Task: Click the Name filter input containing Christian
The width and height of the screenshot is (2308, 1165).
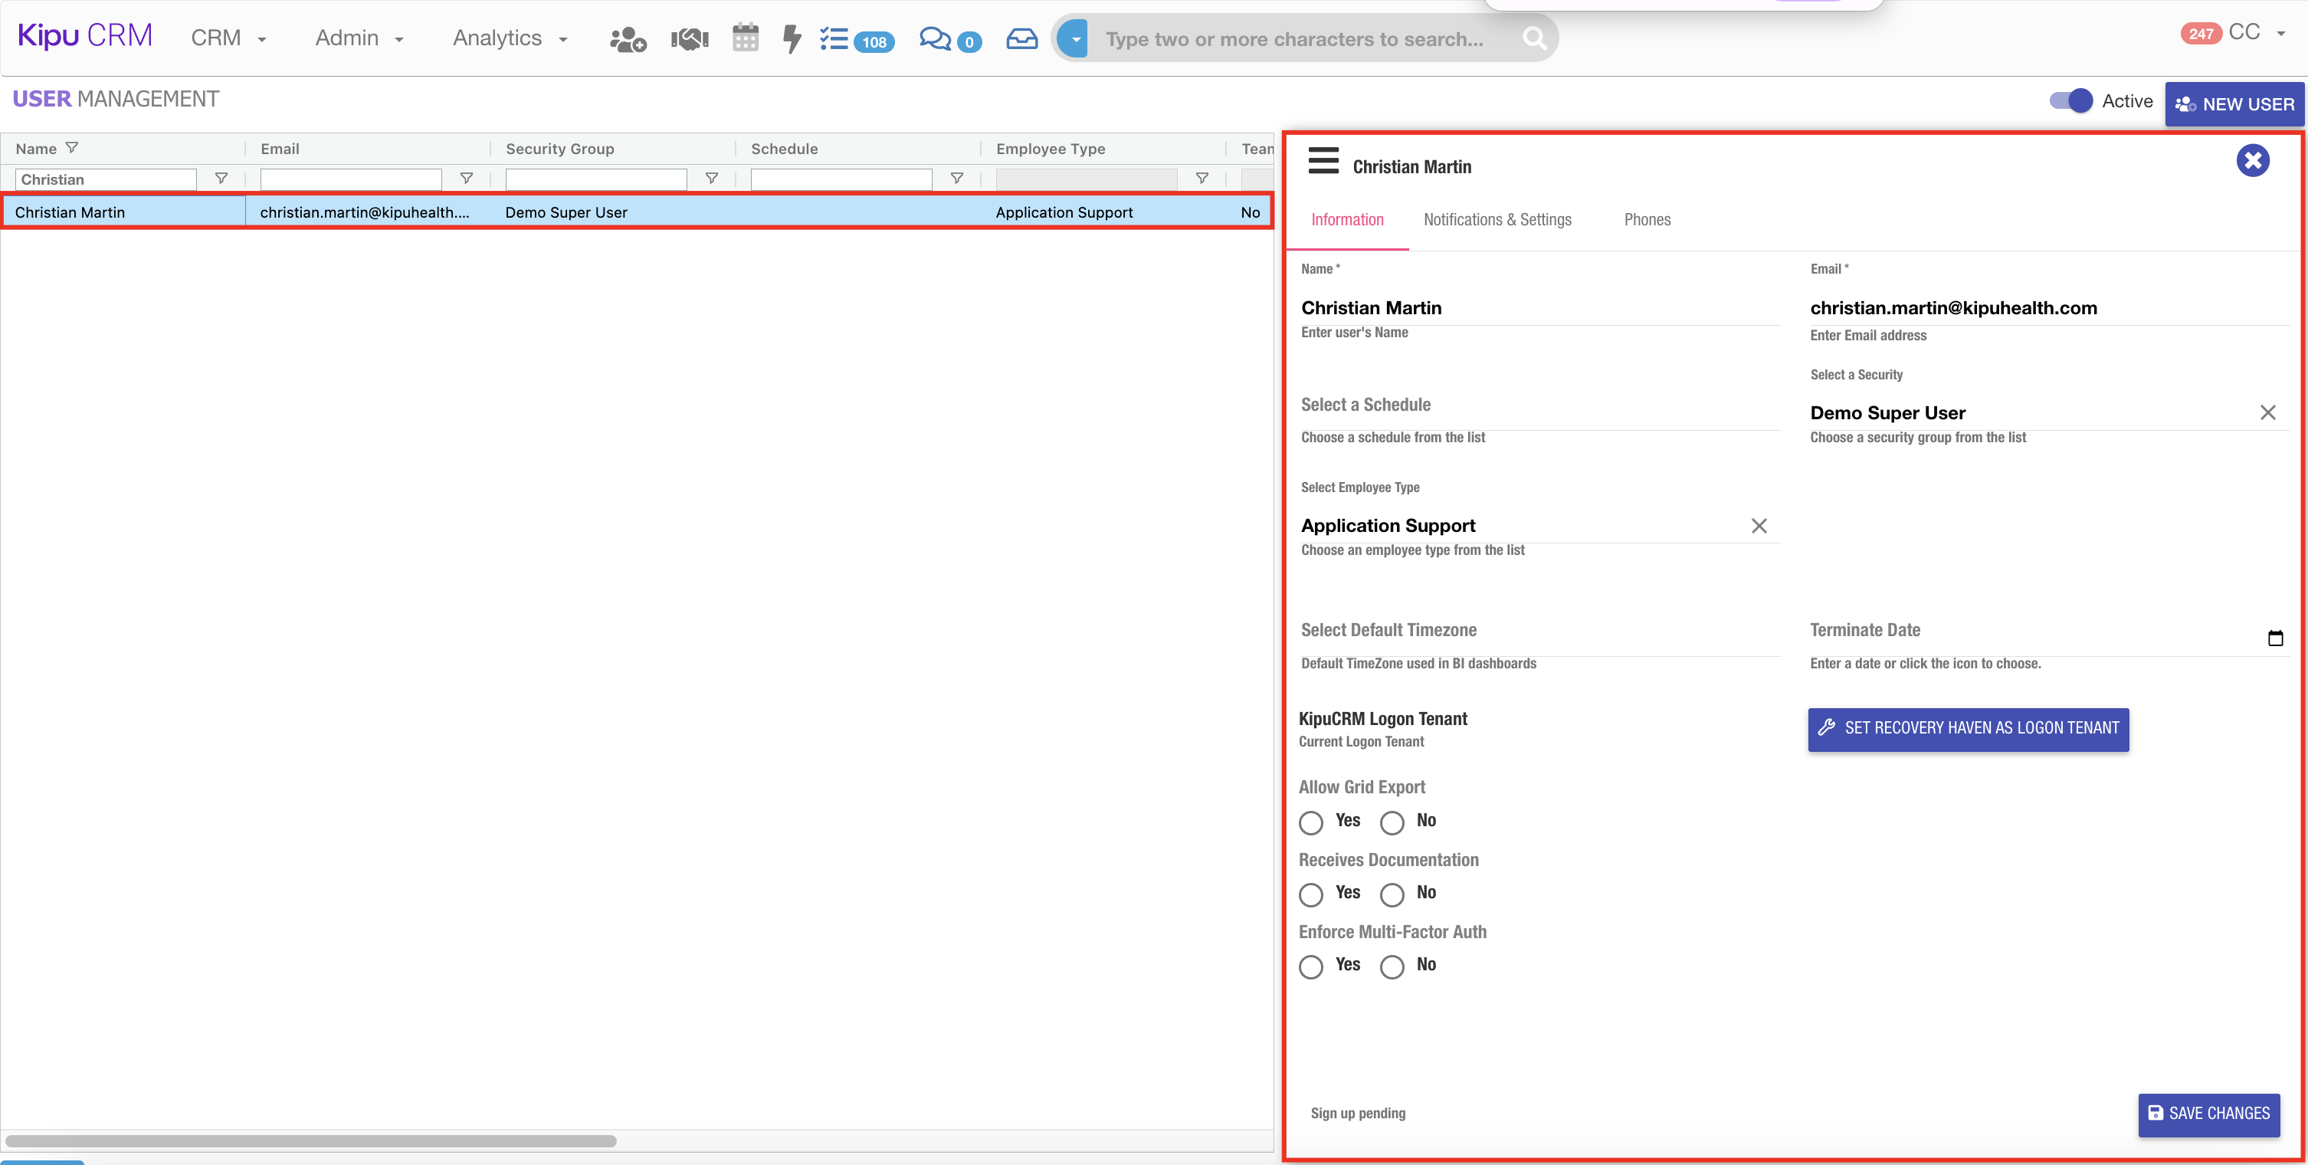Action: pos(106,180)
